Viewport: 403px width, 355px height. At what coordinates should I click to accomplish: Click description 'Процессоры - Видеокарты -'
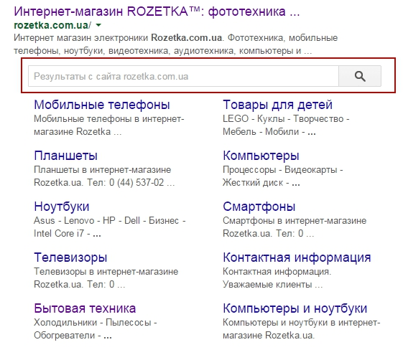(283, 169)
